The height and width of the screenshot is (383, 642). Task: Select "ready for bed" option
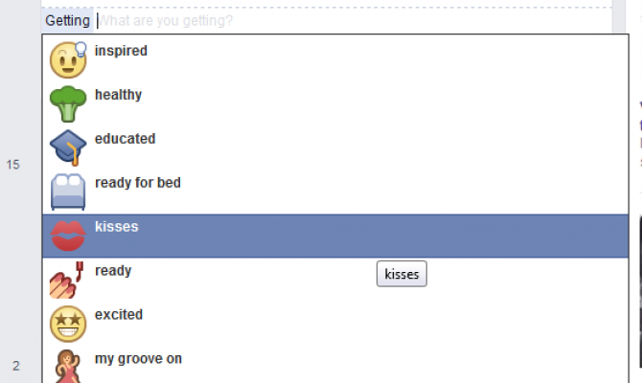tap(137, 183)
